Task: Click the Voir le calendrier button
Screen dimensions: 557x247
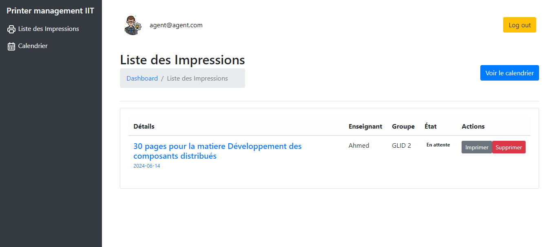Action: pos(509,73)
